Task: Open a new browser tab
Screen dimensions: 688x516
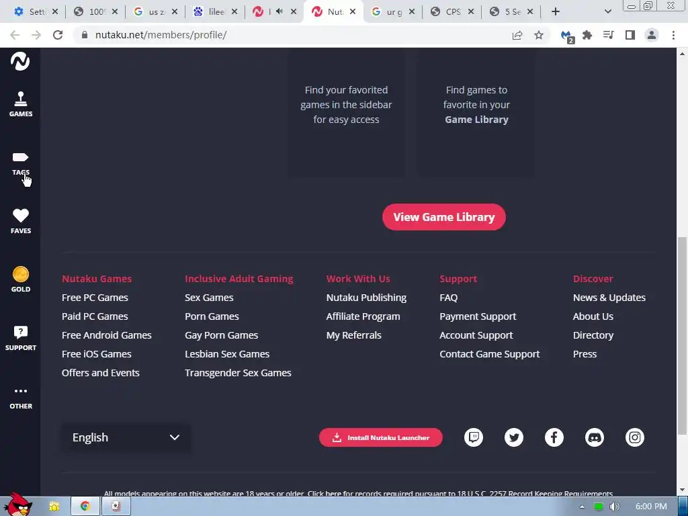Action: click(556, 11)
